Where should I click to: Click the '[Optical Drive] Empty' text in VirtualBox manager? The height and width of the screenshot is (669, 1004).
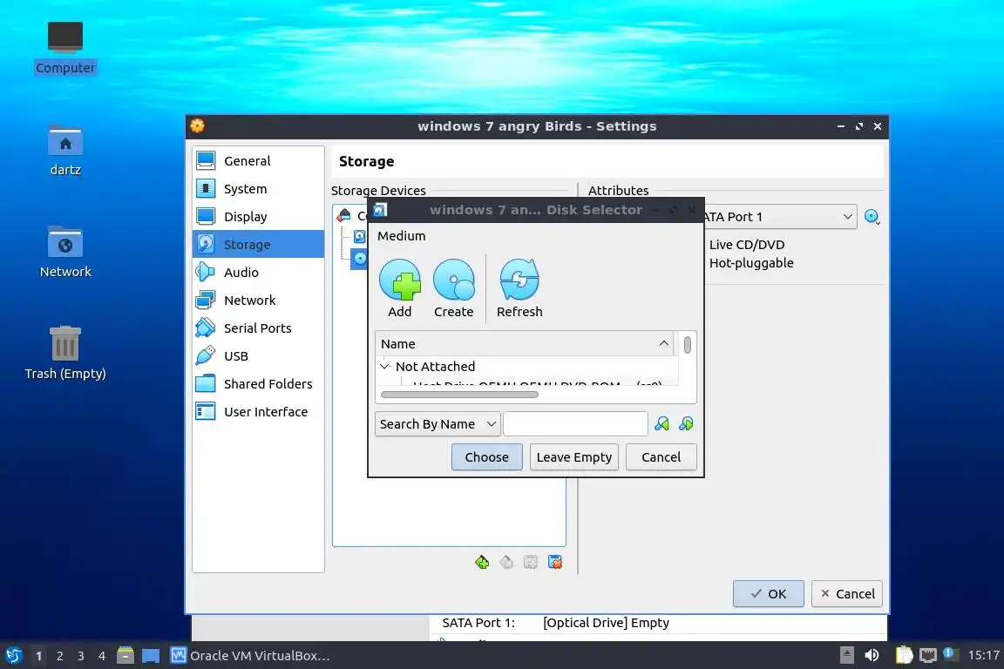[x=606, y=623]
